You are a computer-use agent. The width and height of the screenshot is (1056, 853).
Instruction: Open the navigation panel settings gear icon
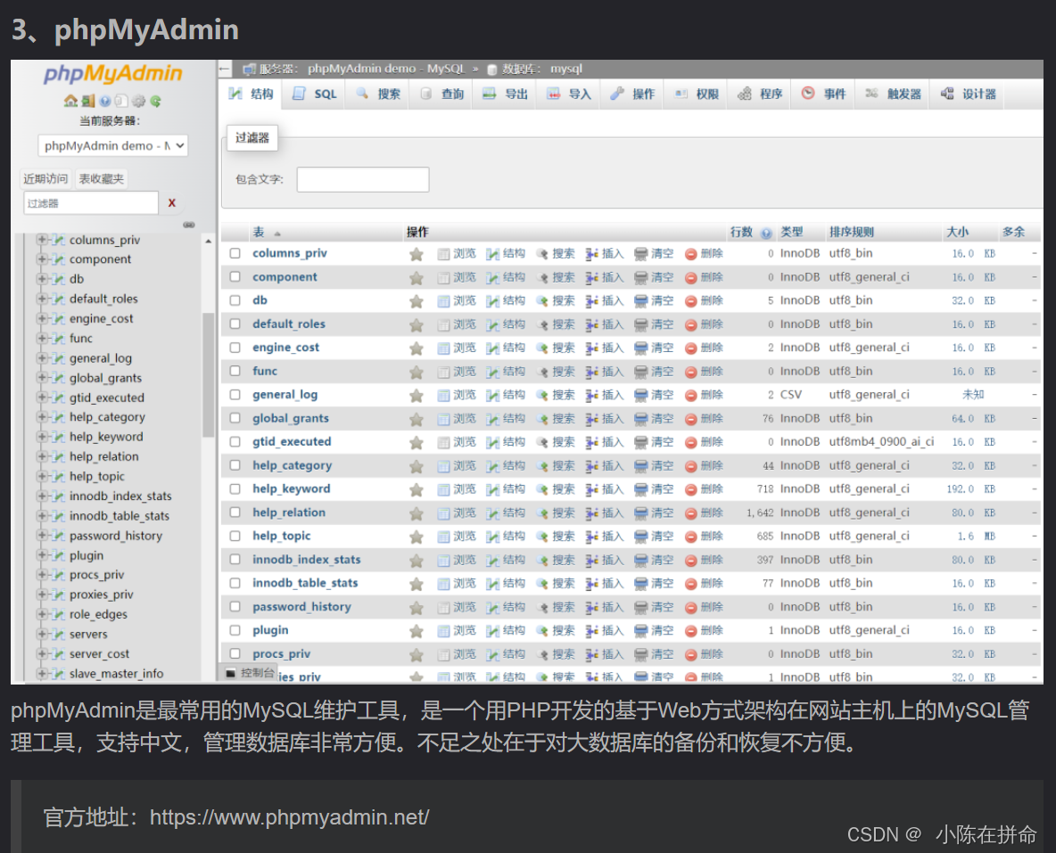139,101
